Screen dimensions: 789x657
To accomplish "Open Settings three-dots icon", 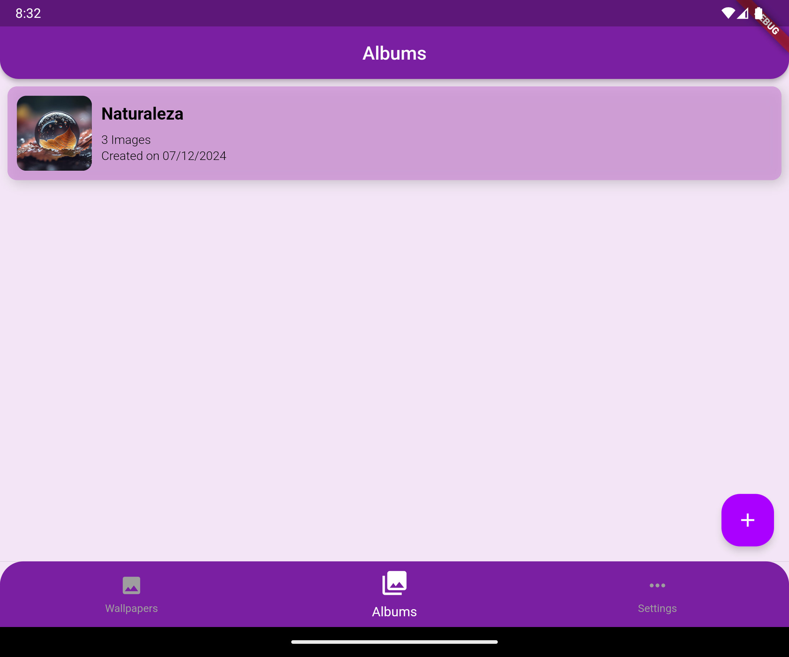I will (x=657, y=585).
